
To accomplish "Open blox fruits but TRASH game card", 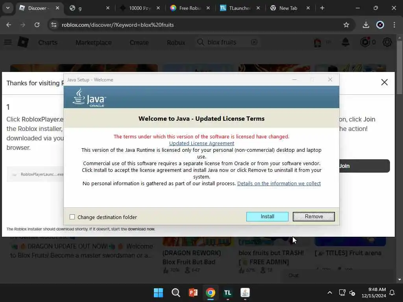I will tap(274, 255).
